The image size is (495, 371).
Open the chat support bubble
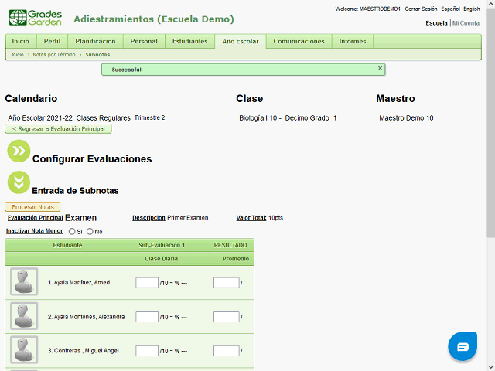463,347
